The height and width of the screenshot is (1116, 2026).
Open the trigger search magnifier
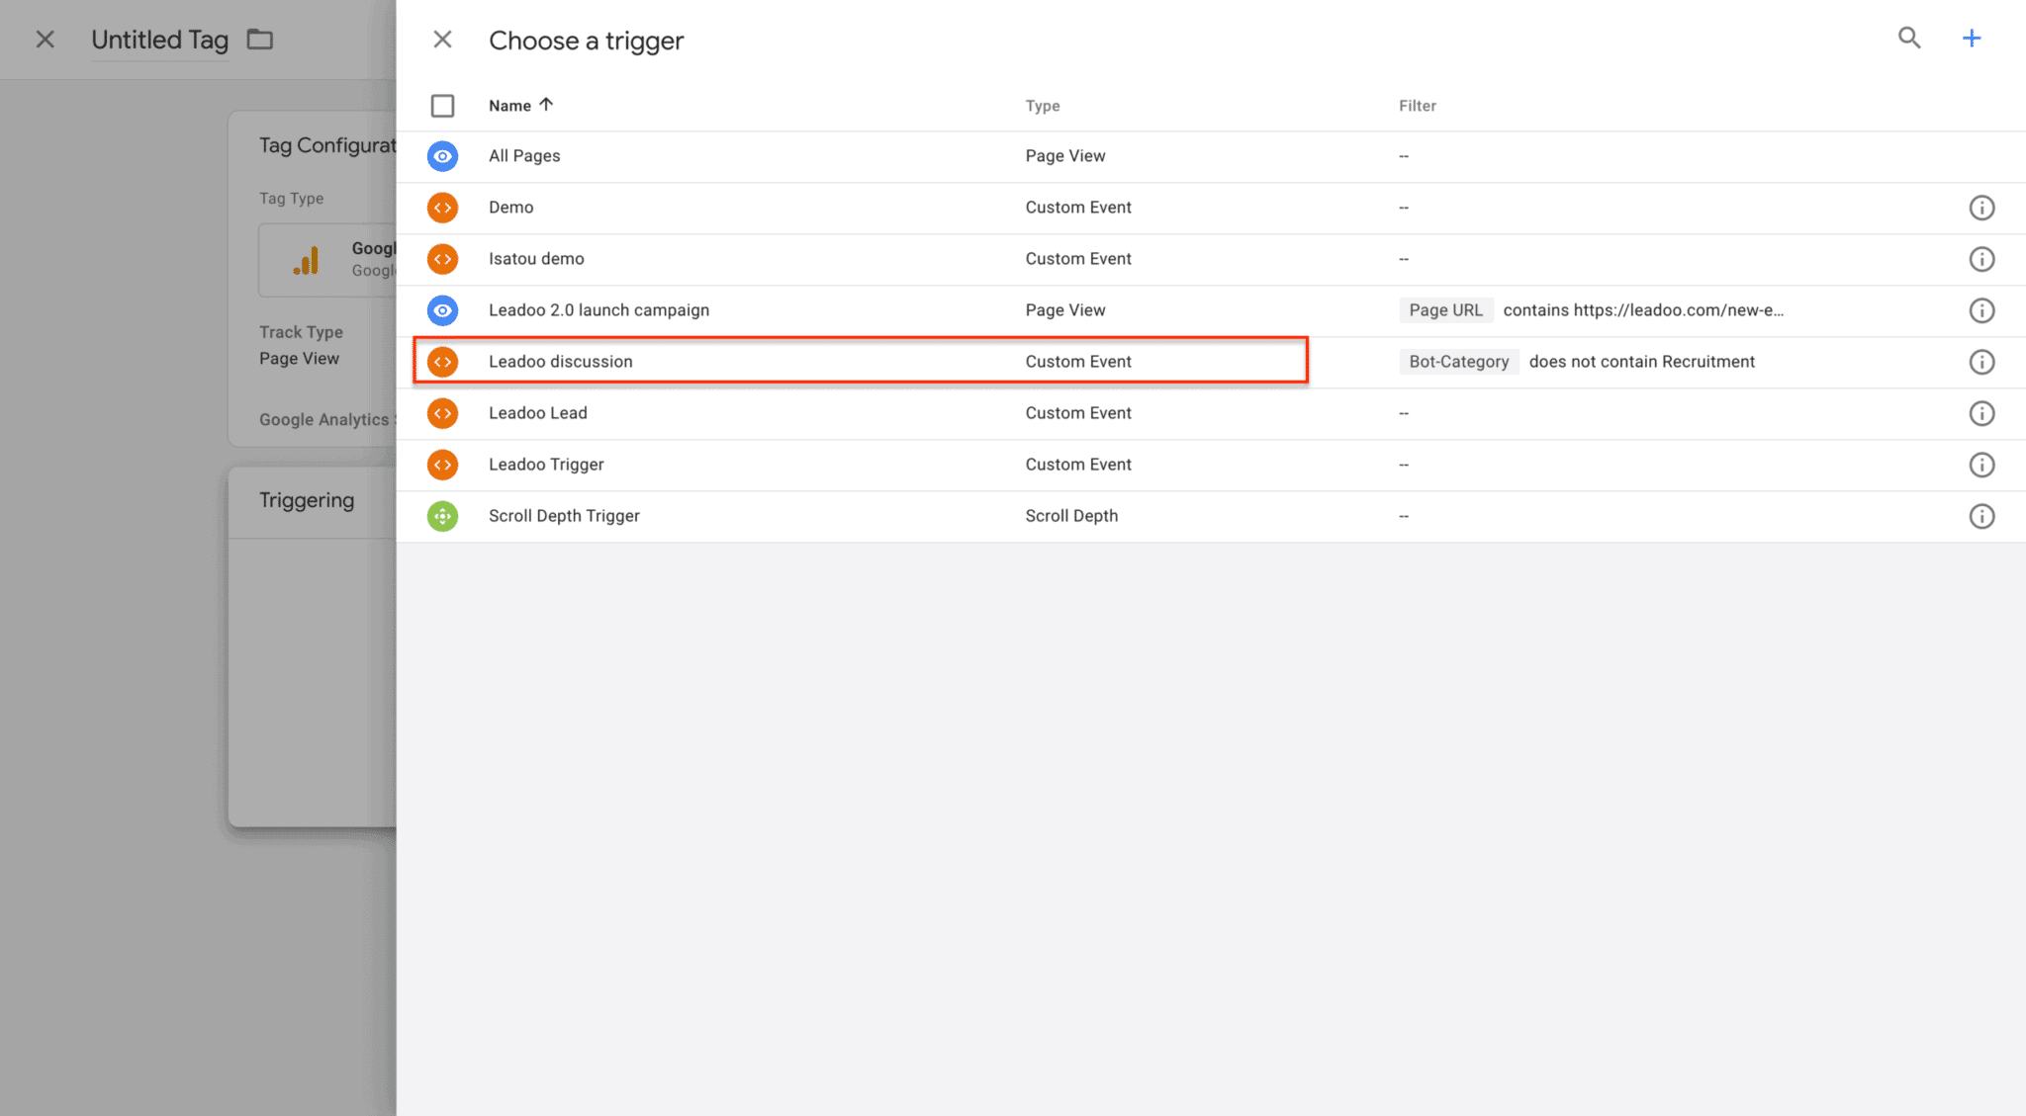(x=1909, y=39)
